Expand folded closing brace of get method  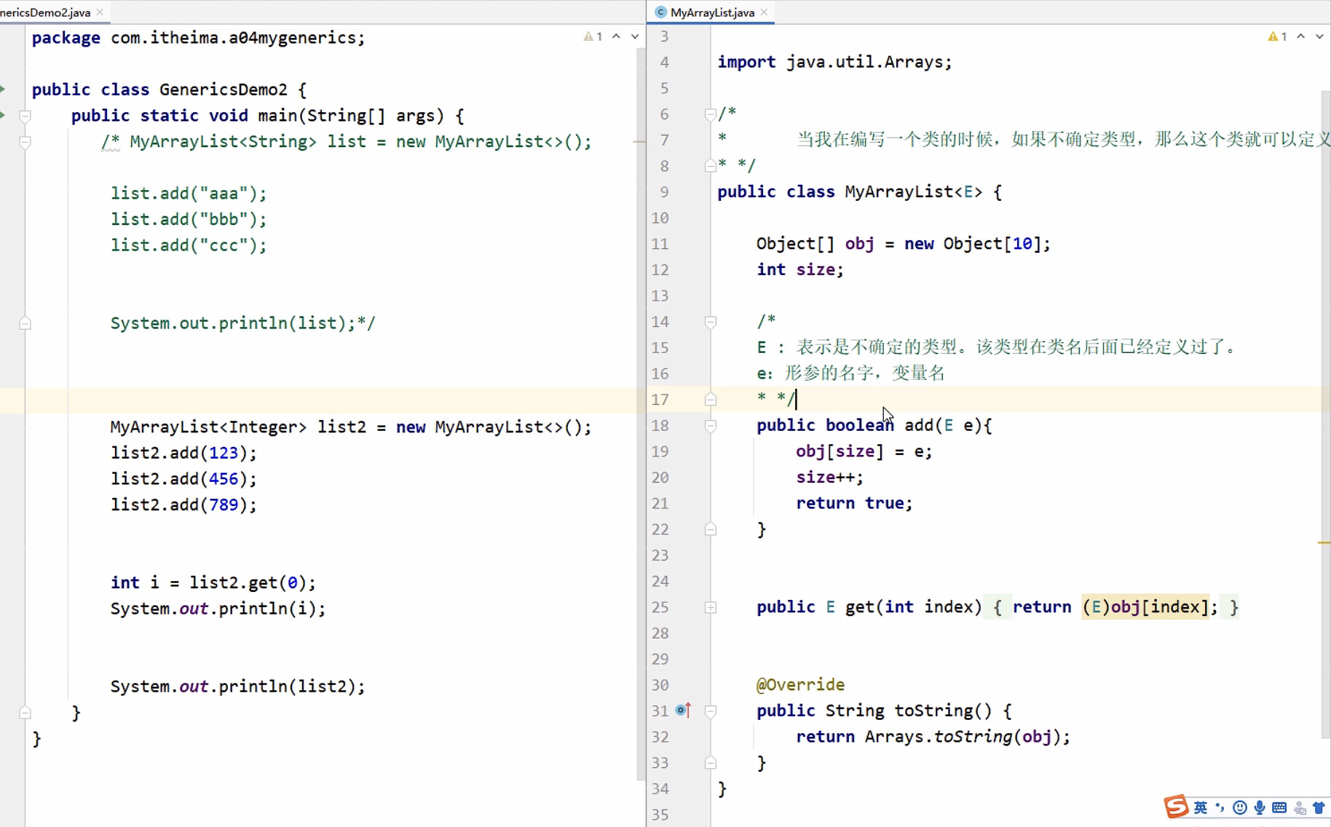[x=1233, y=607]
